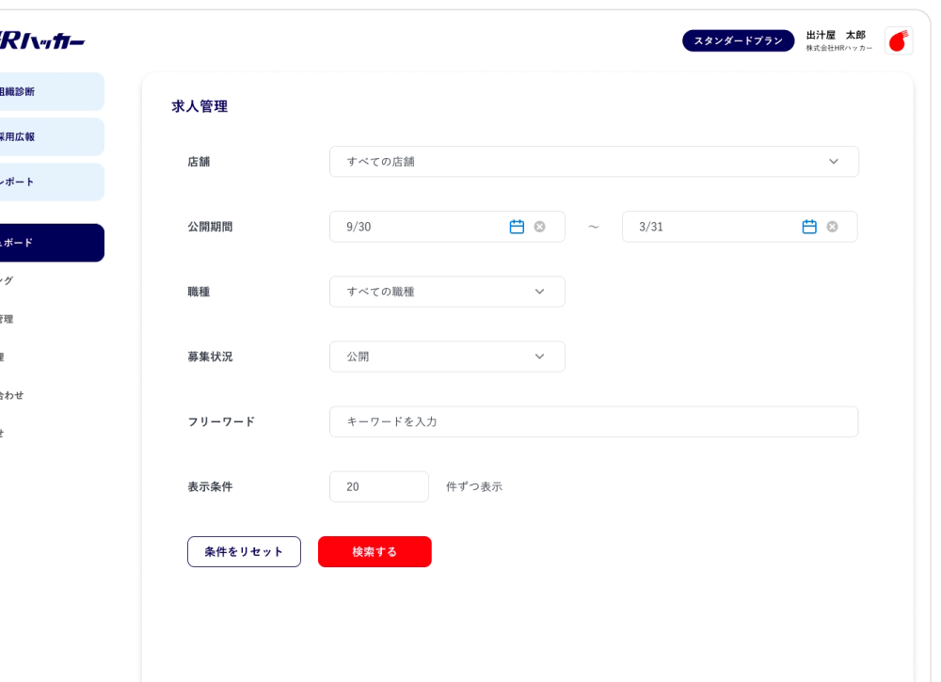This screenshot has height=682, width=941.
Task: Open the calendar picker for end date 3/31
Action: click(x=809, y=227)
